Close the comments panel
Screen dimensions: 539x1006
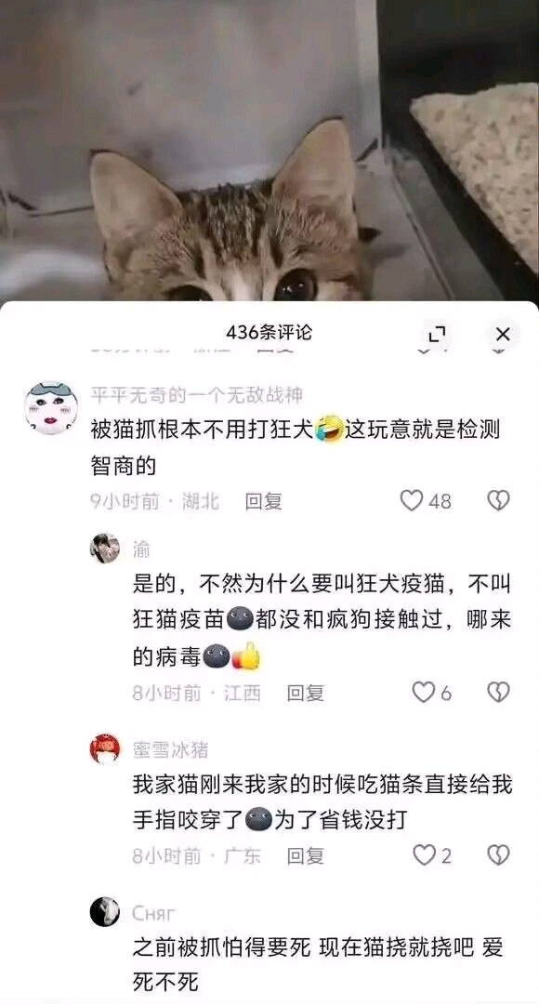tap(503, 335)
